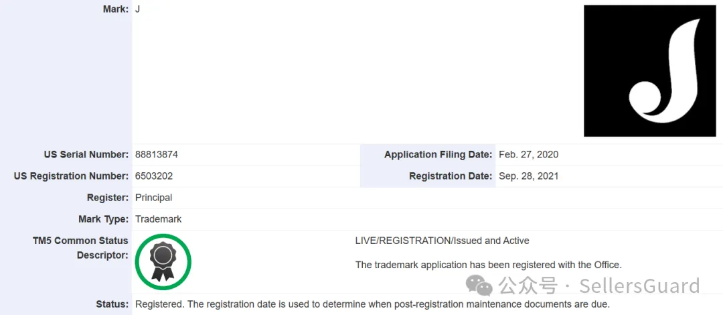
Task: Click Sep. 28, 2021 registration date value
Action: click(528, 176)
